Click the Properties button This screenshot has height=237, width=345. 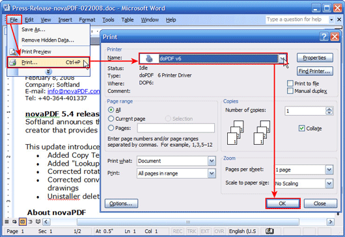(x=314, y=58)
